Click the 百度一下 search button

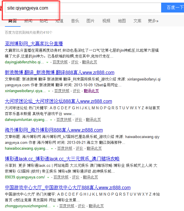point(173,8)
